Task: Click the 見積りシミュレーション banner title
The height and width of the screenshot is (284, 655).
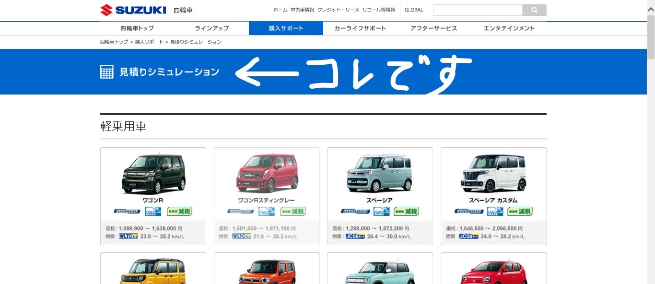Action: tap(169, 72)
